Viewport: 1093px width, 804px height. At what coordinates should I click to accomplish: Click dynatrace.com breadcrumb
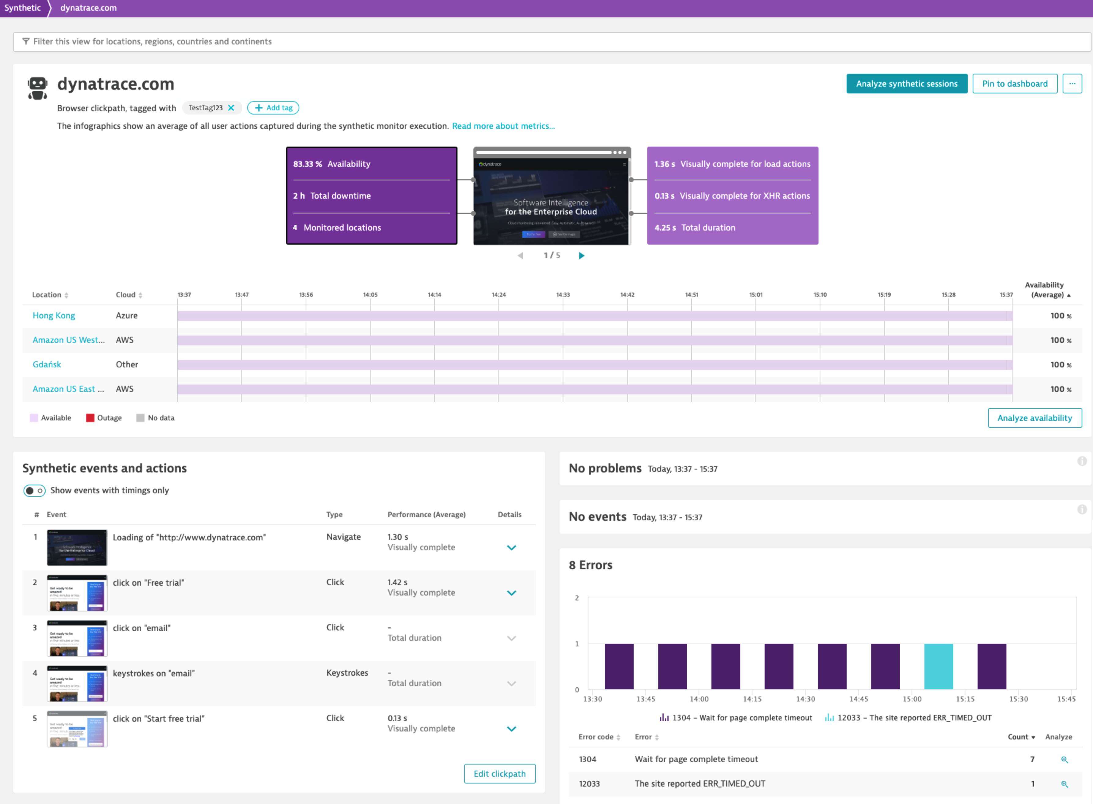(88, 8)
